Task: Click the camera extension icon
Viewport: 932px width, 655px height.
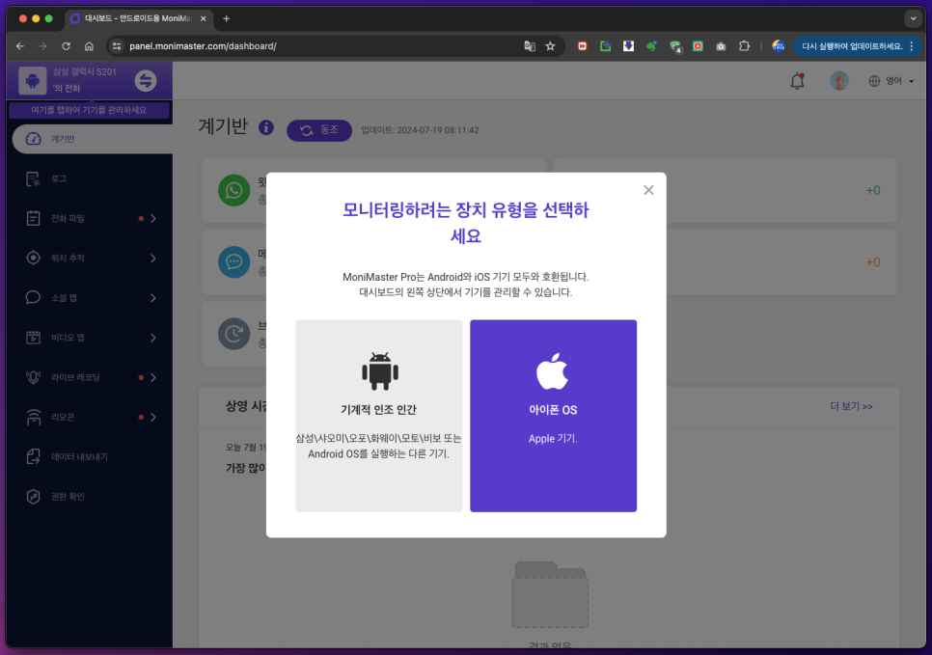Action: point(721,46)
